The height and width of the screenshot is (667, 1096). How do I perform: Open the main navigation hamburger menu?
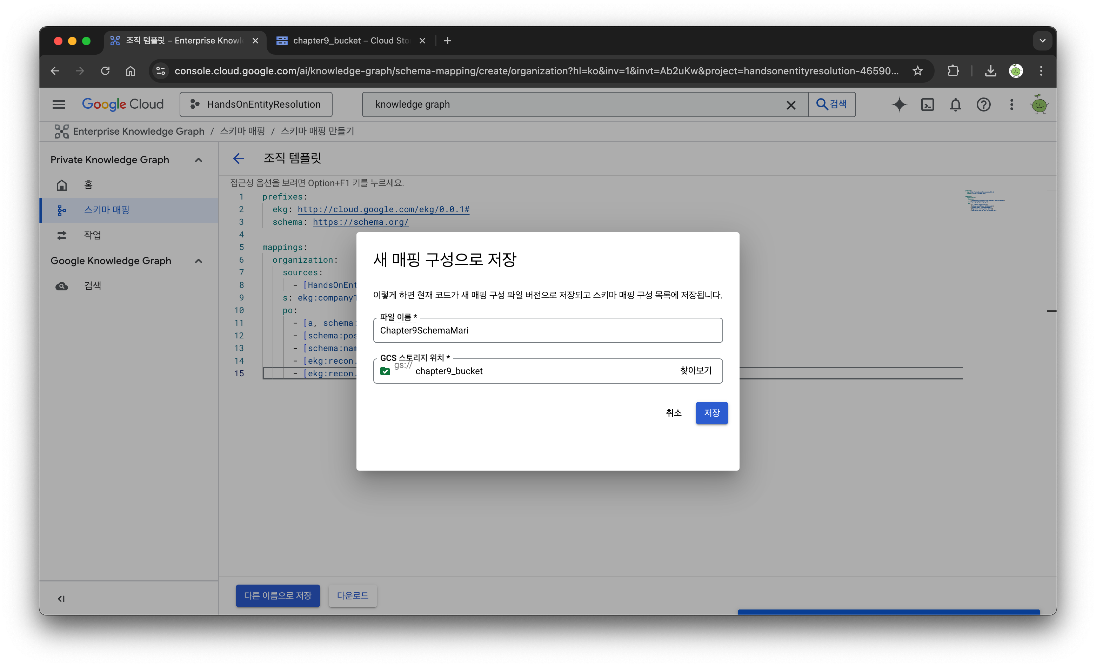(59, 105)
